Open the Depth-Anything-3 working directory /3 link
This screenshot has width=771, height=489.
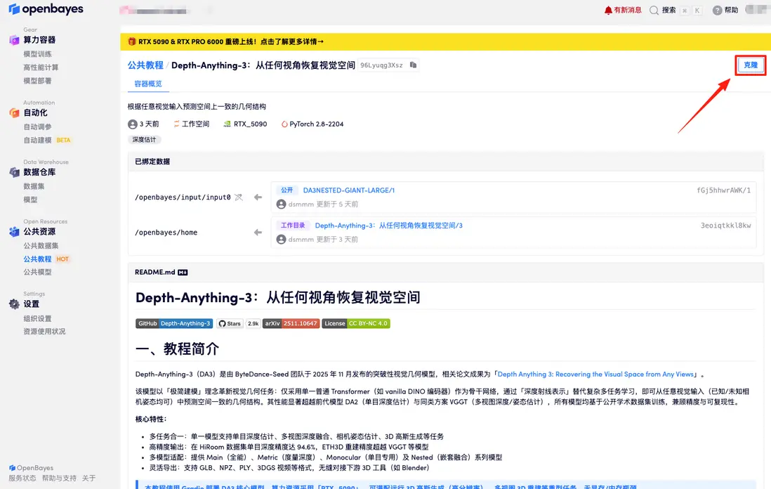pyautogui.click(x=388, y=226)
